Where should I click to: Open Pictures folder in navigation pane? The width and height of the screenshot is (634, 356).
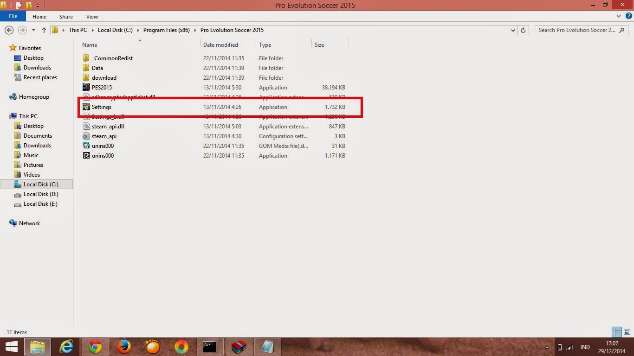coord(33,165)
